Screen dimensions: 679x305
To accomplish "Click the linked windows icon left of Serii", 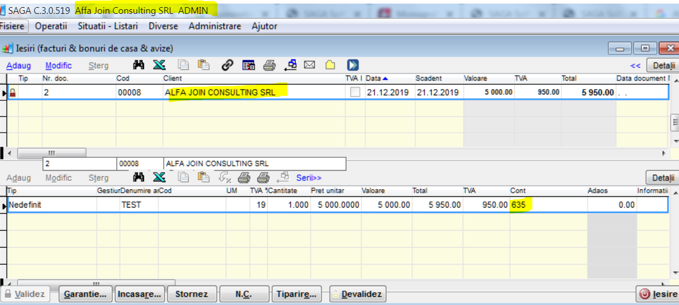I will tap(283, 177).
